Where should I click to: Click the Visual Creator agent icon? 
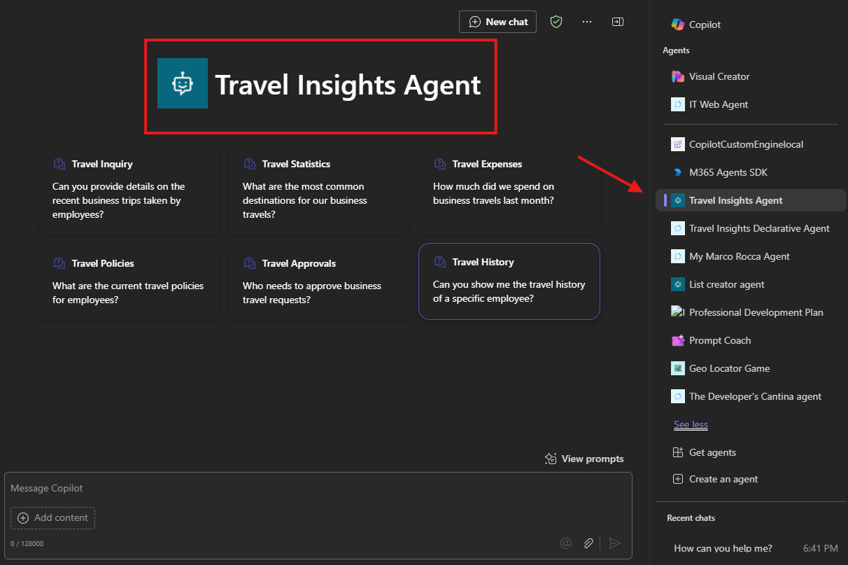point(677,76)
